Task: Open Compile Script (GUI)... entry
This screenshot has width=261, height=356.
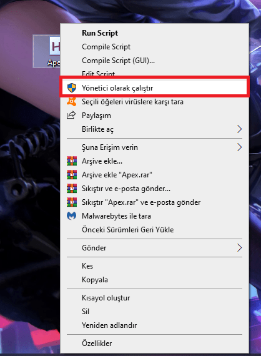Action: 154,61
